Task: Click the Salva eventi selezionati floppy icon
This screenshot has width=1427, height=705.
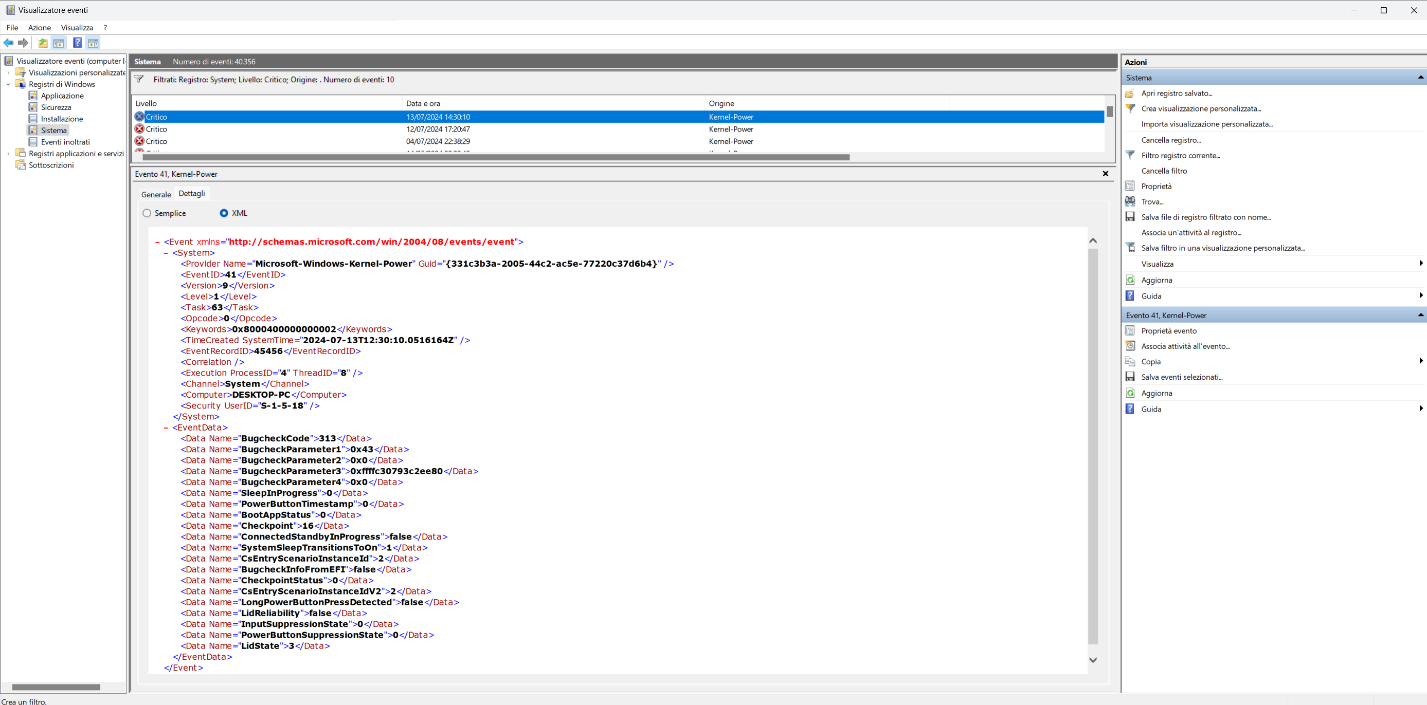Action: [1130, 377]
